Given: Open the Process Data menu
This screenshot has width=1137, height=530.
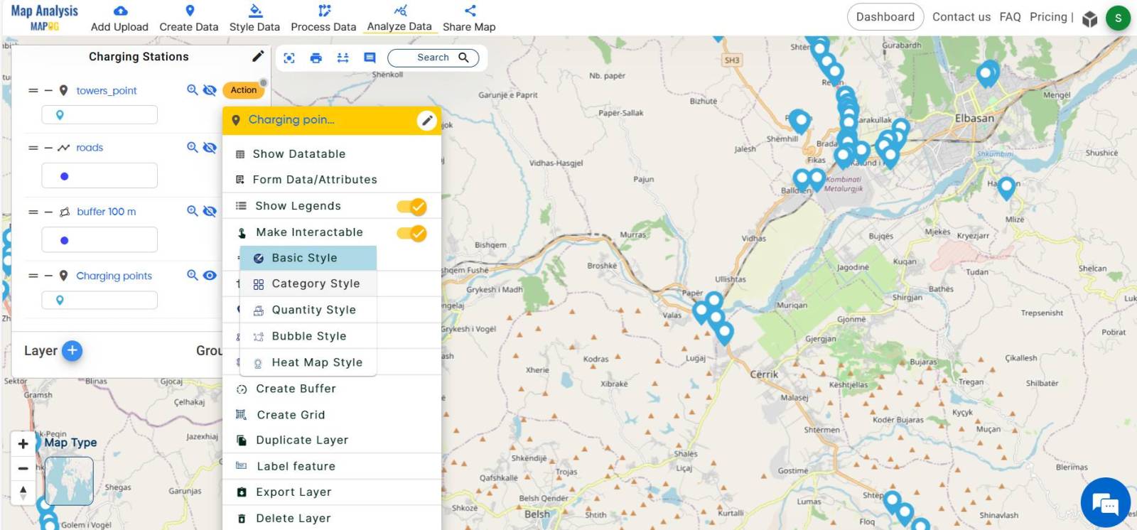Looking at the screenshot, I should coord(323,18).
